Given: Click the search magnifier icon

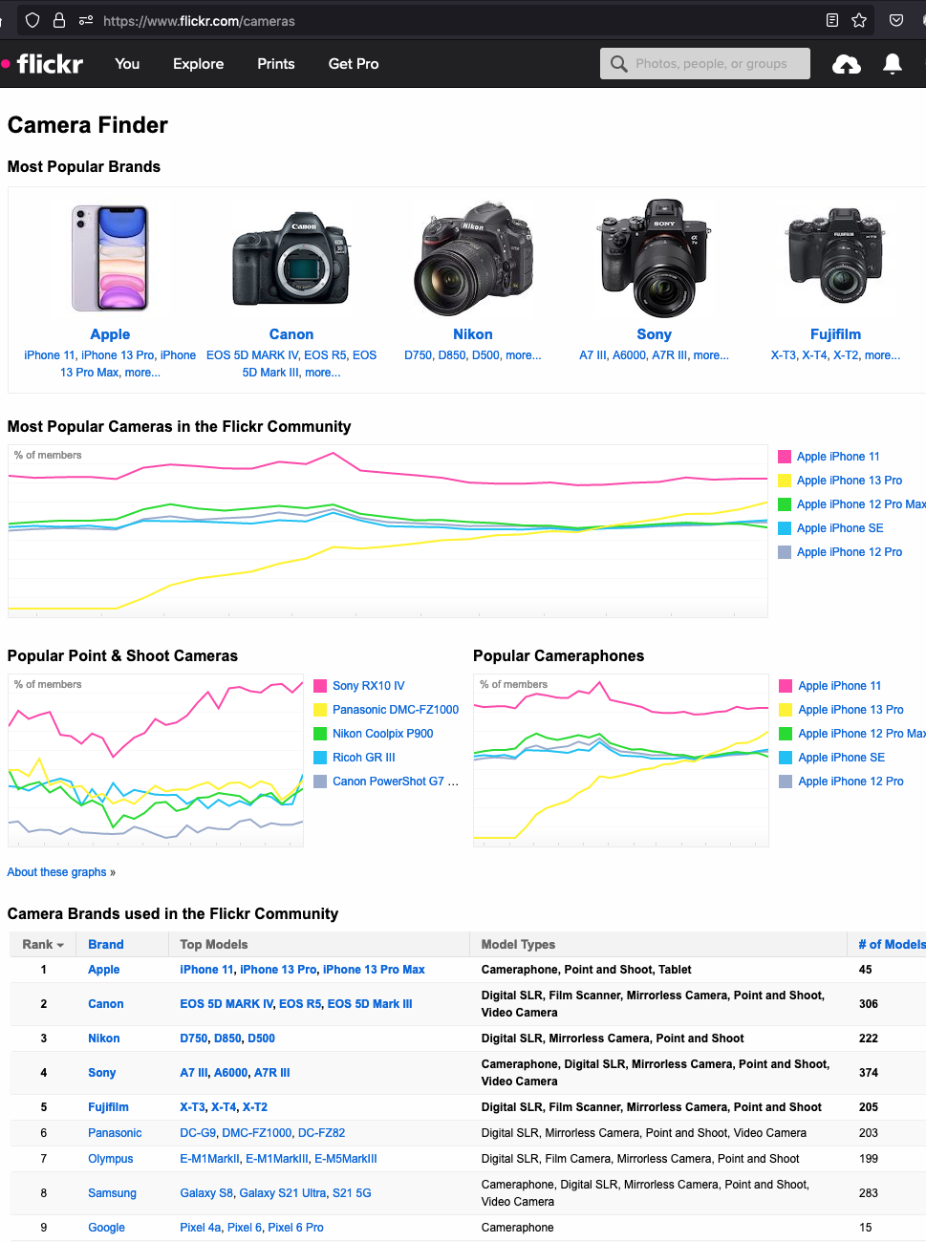Looking at the screenshot, I should [x=619, y=64].
